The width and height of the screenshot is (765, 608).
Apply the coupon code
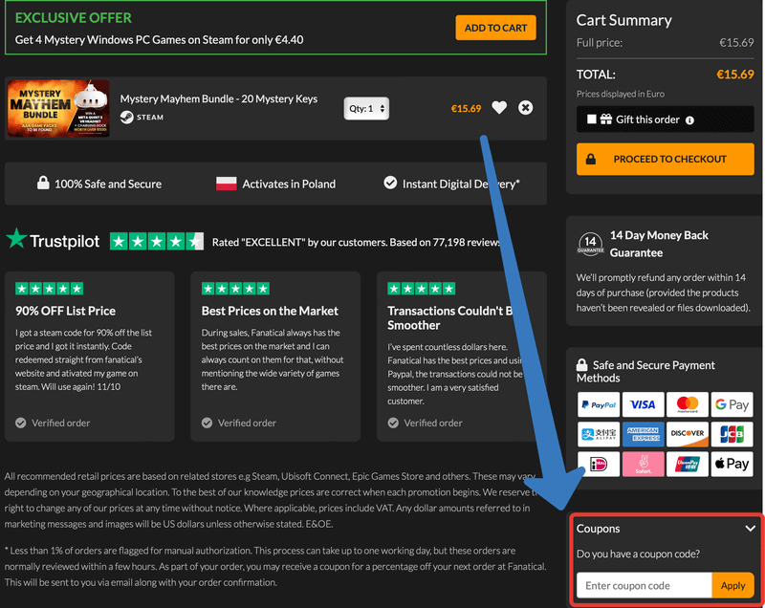pyautogui.click(x=732, y=585)
